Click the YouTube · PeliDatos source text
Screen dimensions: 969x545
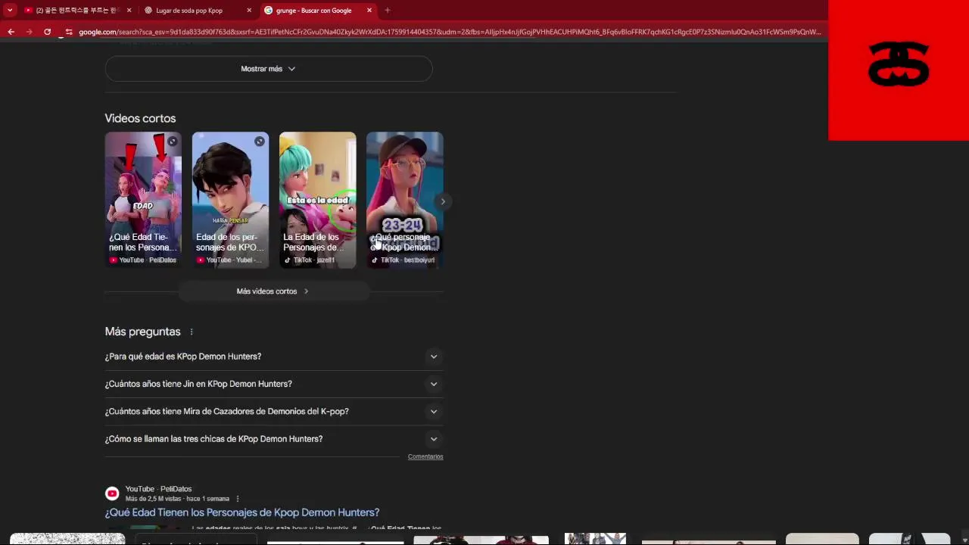(158, 489)
